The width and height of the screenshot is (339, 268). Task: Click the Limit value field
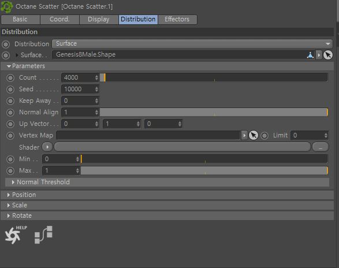tap(309, 135)
